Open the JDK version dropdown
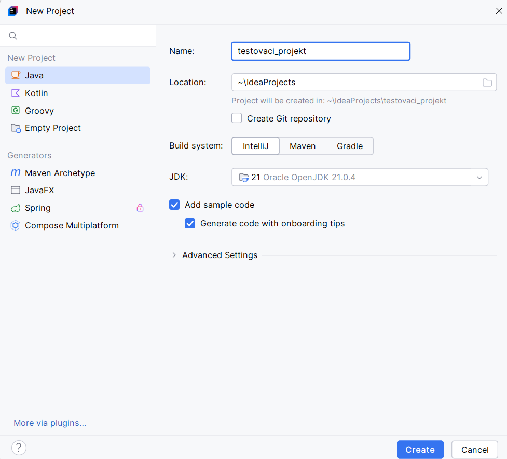This screenshot has width=507, height=459. click(360, 177)
